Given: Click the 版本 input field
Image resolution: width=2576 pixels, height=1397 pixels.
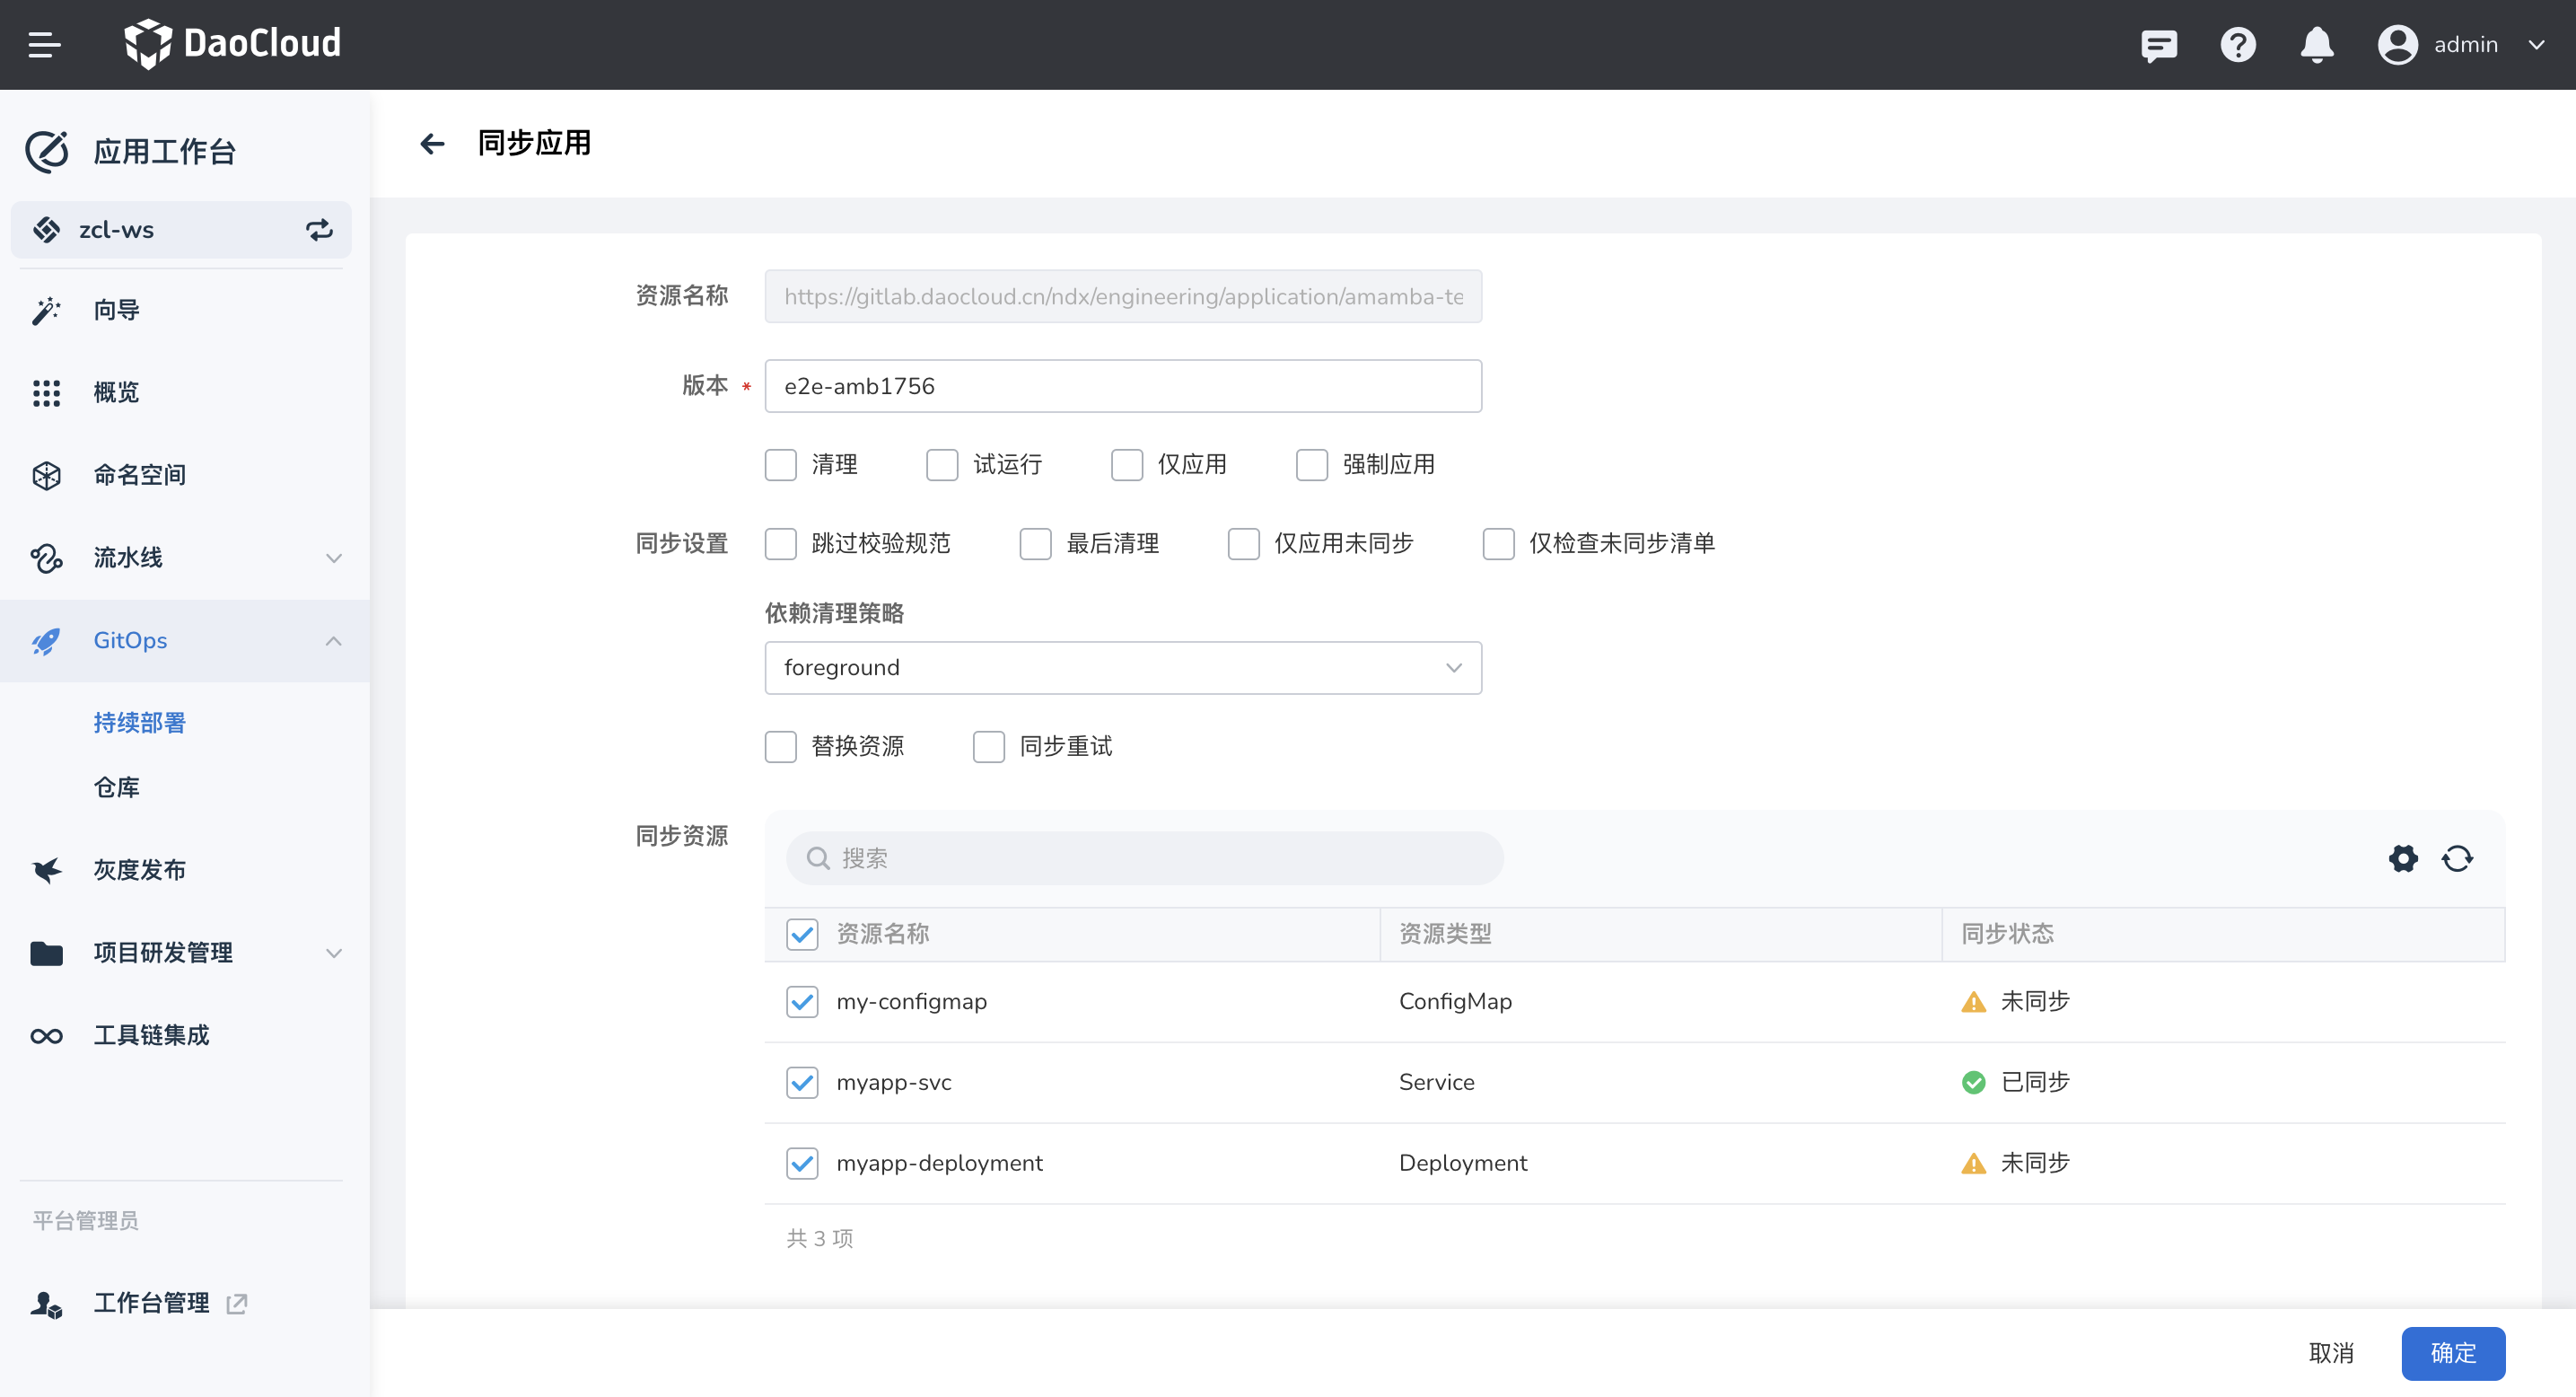Looking at the screenshot, I should coord(1122,386).
